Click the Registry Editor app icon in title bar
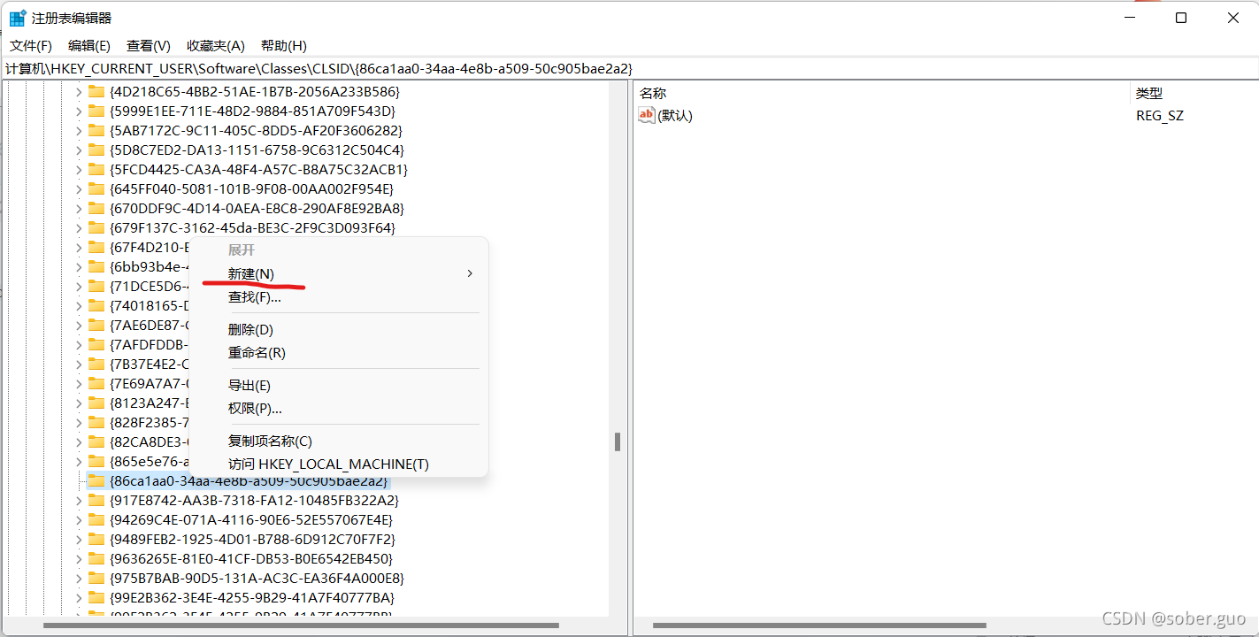The height and width of the screenshot is (637, 1259). point(18,18)
